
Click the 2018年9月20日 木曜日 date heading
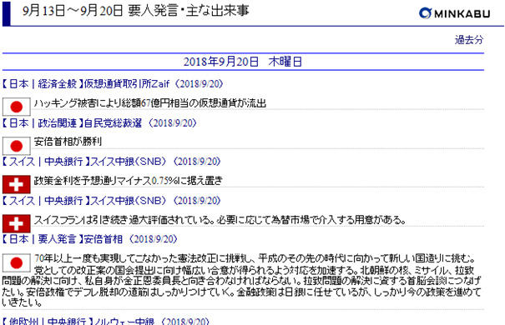tap(243, 62)
